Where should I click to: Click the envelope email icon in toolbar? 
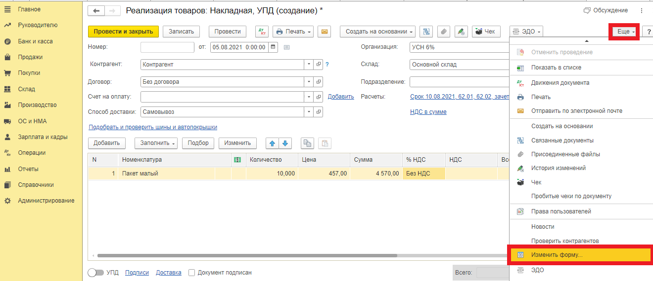324,32
